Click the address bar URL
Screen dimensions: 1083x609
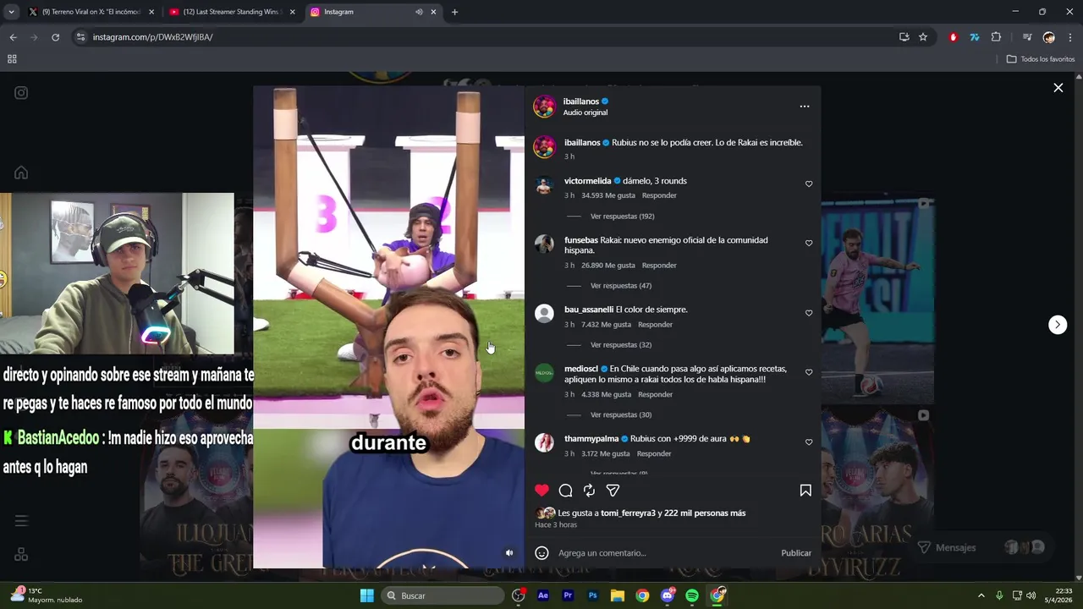click(x=152, y=37)
